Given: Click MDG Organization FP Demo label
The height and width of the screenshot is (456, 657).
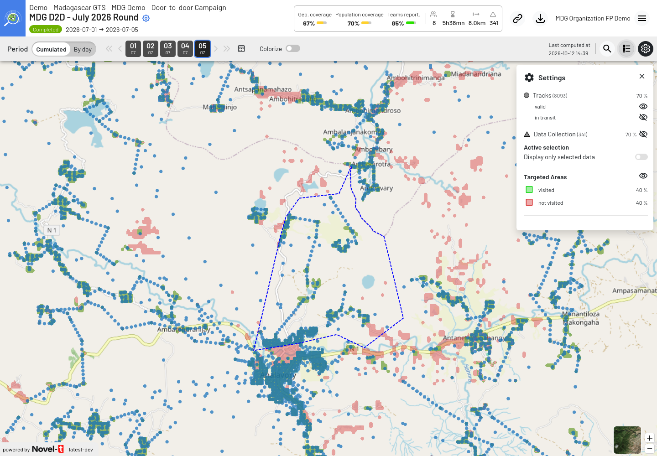Looking at the screenshot, I should coord(593,18).
